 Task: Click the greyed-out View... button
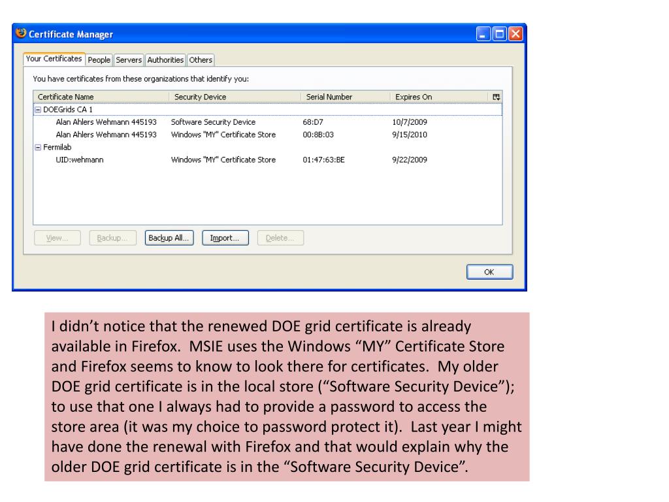(57, 238)
